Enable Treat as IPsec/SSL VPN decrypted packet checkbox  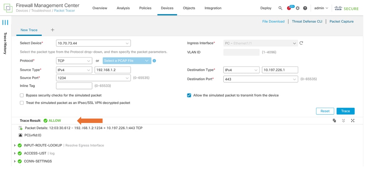[22, 103]
